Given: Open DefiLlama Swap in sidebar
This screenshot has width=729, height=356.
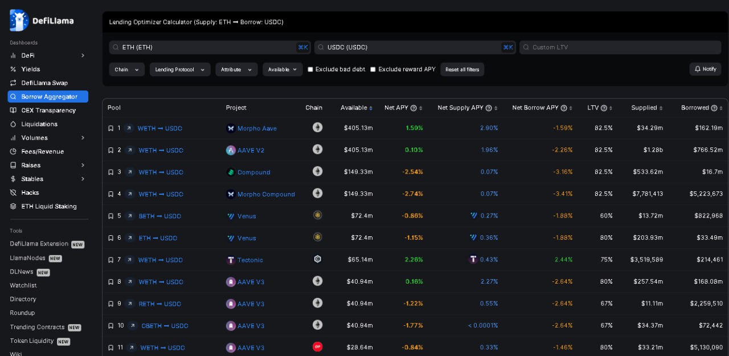Looking at the screenshot, I should 44,83.
